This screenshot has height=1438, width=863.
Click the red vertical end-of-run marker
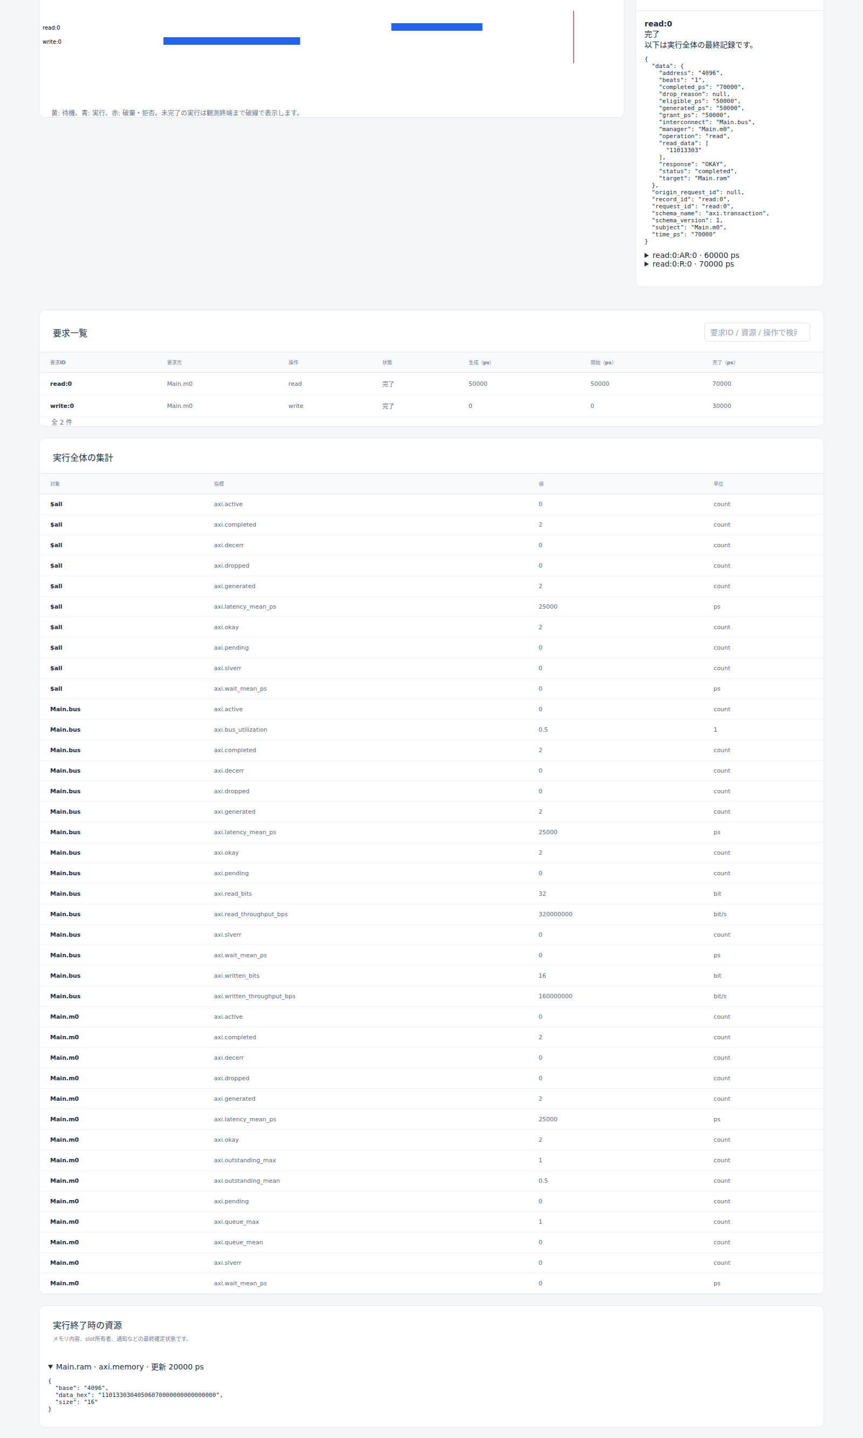coord(573,37)
